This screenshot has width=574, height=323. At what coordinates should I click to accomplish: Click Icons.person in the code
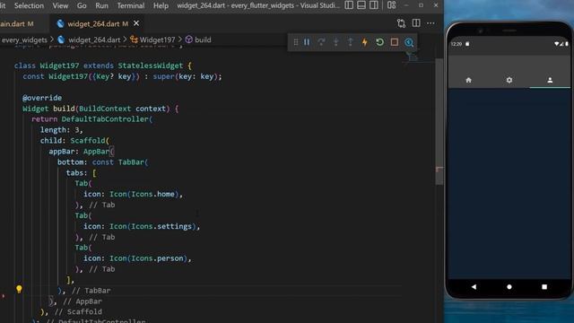tap(157, 258)
